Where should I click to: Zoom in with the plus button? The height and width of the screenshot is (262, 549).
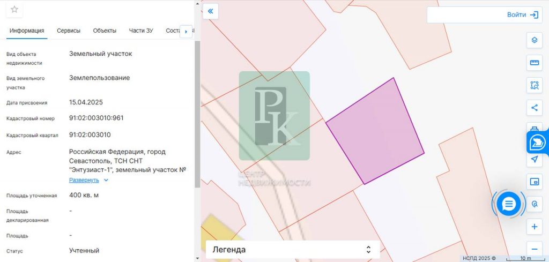click(535, 227)
